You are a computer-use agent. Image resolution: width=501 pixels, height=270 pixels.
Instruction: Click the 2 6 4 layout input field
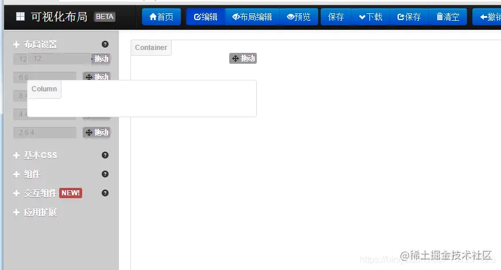(45, 133)
